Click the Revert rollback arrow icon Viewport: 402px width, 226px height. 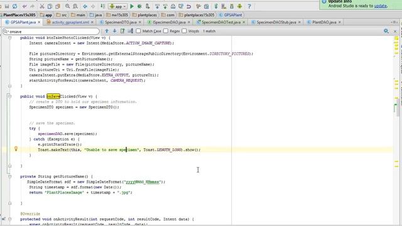tap(188, 6)
